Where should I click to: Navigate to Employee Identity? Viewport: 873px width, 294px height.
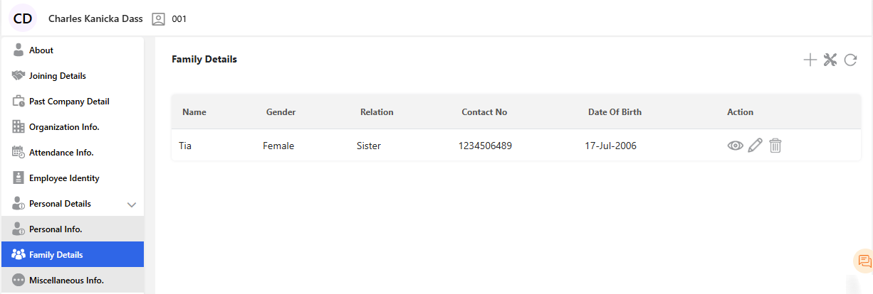pos(64,178)
